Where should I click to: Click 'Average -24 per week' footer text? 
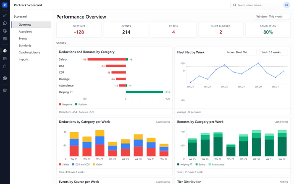point(189,112)
